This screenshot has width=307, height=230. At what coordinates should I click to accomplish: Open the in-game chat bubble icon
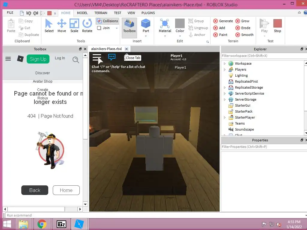click(112, 57)
